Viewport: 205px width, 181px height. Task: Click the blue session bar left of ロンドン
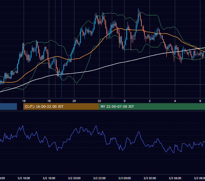(x=8, y=106)
